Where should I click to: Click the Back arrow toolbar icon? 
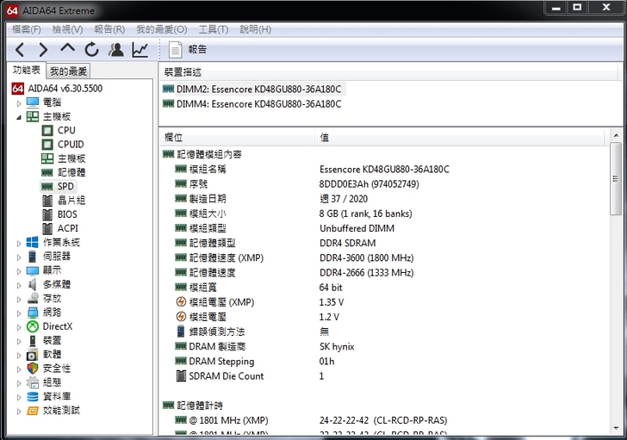(x=20, y=50)
